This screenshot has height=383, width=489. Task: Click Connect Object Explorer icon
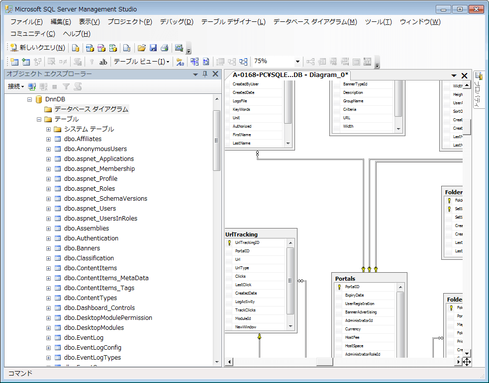coord(32,86)
